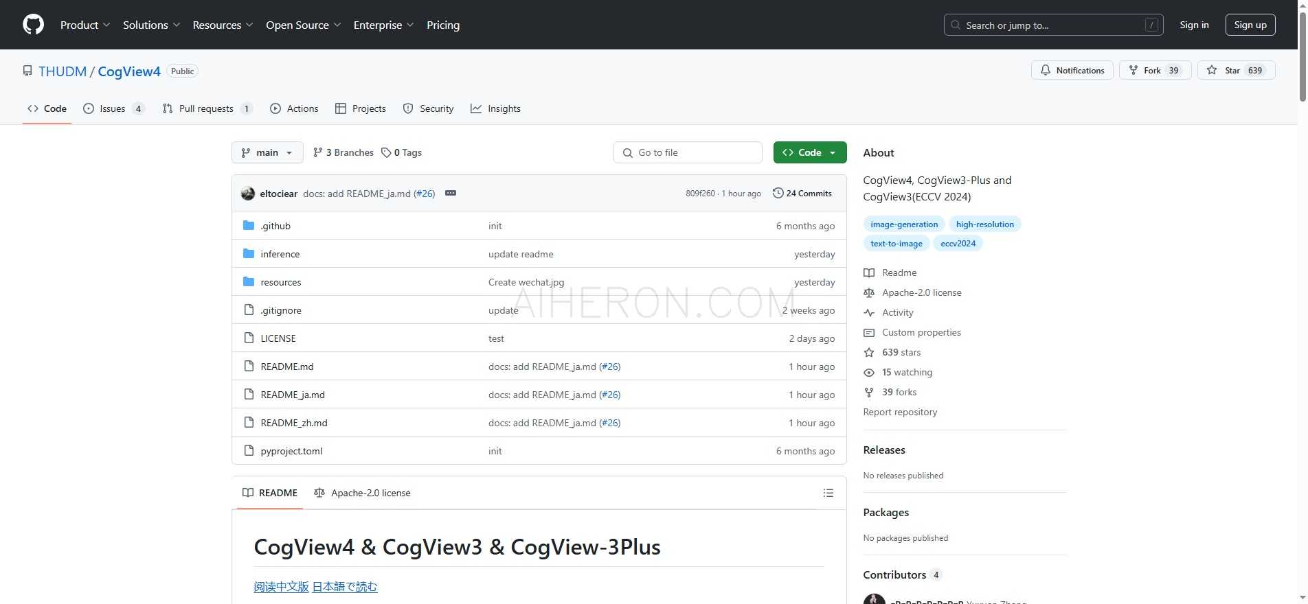
Task: Select the README tab below files
Action: (x=270, y=493)
